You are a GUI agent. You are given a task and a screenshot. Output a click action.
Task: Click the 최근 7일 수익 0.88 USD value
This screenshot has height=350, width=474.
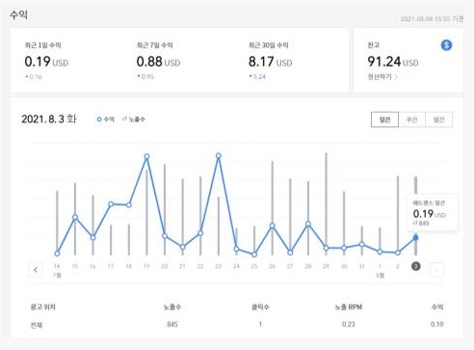[x=158, y=62]
